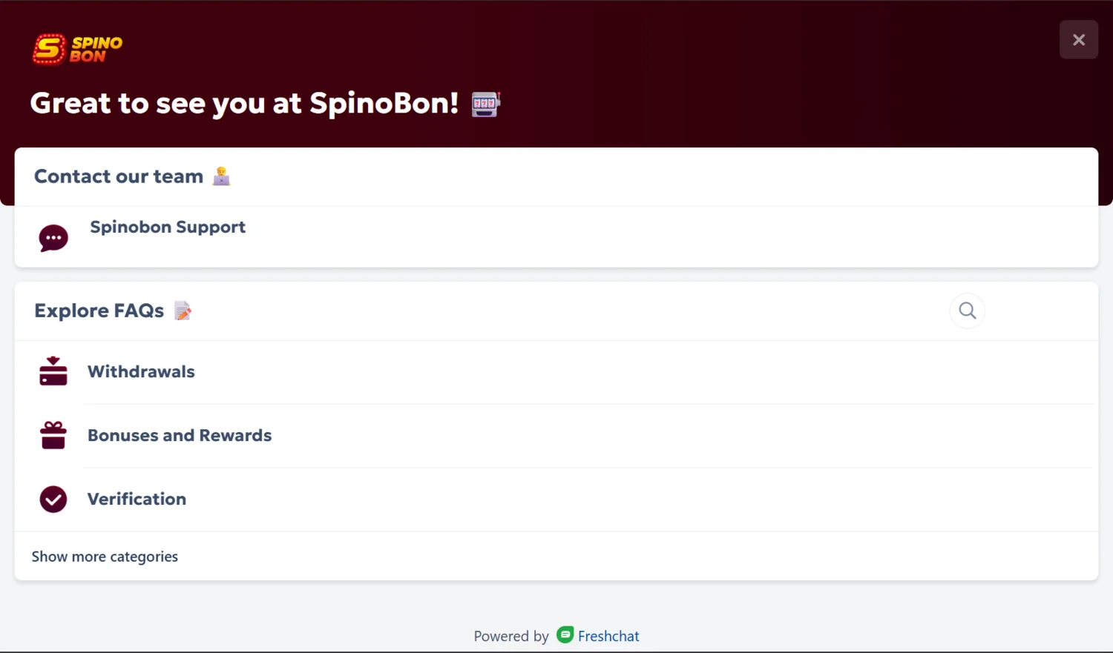Open the Verification FAQ category
Screen dimensions: 1113x653
point(137,499)
